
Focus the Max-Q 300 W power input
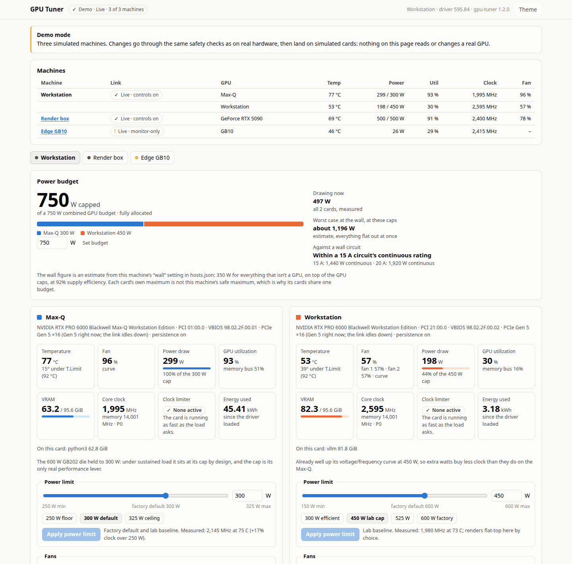pyautogui.click(x=247, y=496)
